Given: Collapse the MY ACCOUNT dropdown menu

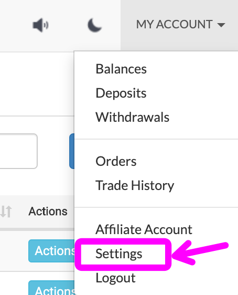Looking at the screenshot, I should click(x=180, y=25).
